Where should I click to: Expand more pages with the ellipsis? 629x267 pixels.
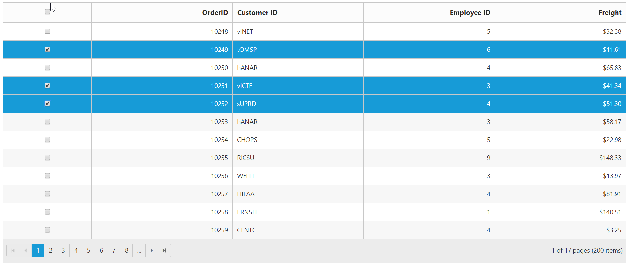(x=139, y=251)
